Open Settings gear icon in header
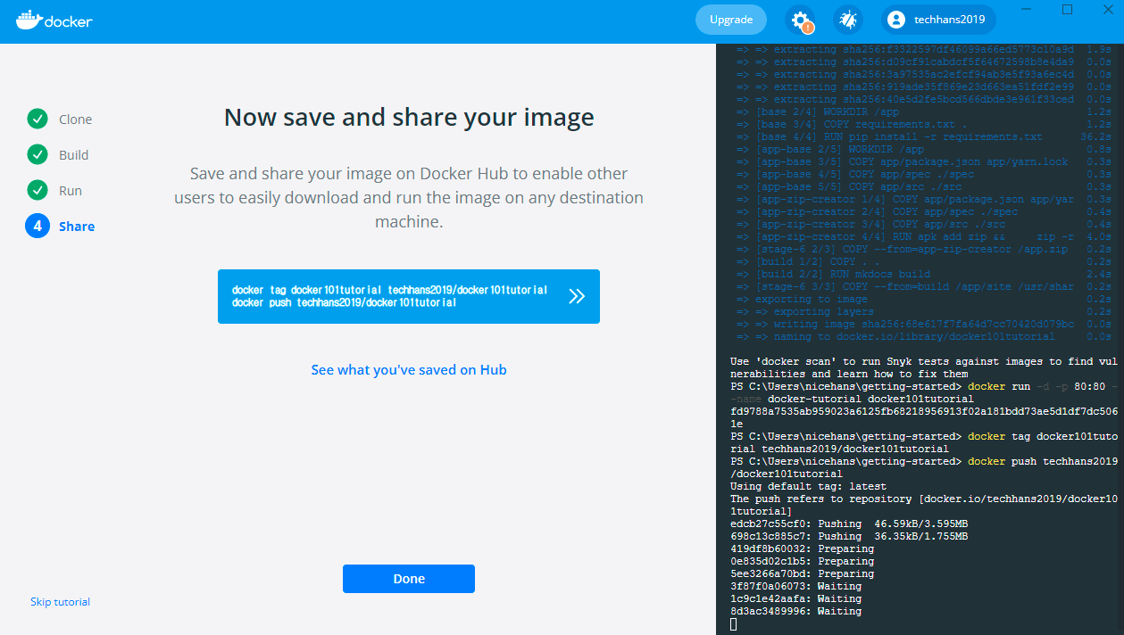 [800, 20]
